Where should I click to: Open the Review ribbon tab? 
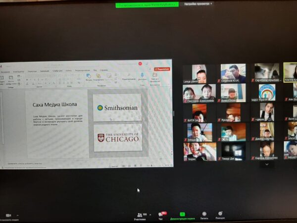click(x=82, y=70)
